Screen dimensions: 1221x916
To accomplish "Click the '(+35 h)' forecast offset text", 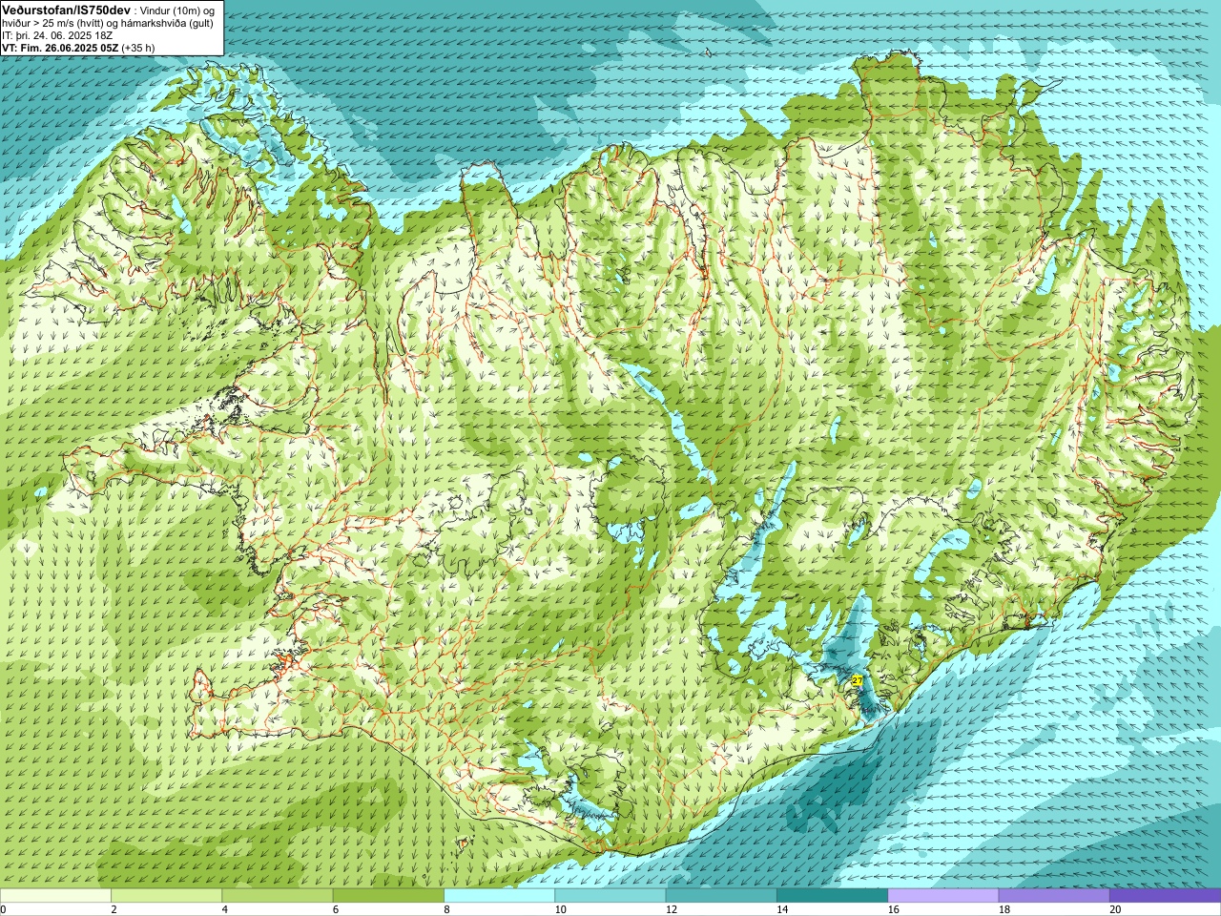I will click(x=138, y=47).
